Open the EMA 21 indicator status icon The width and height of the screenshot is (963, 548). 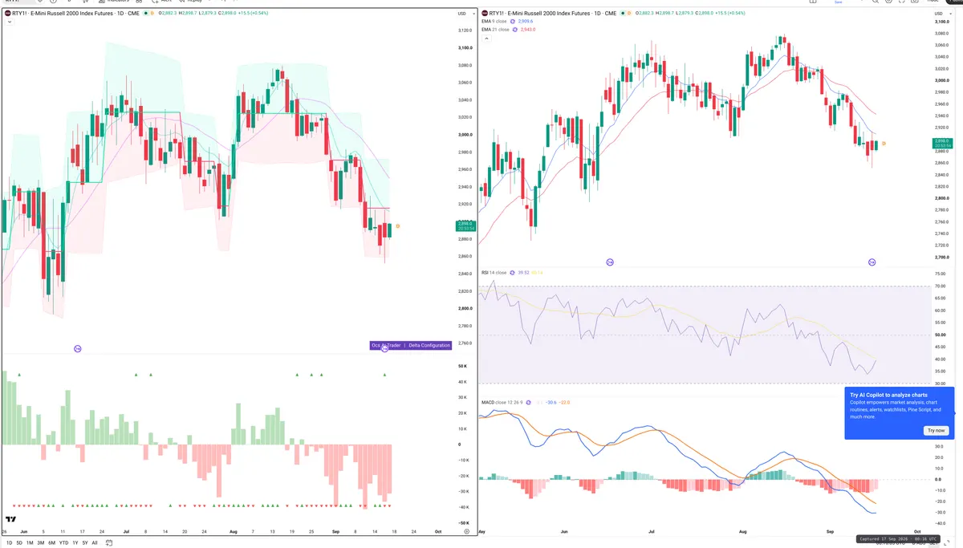(x=515, y=30)
